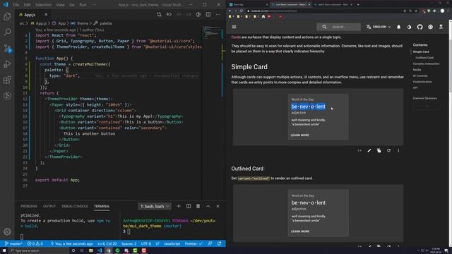The width and height of the screenshot is (452, 254).
Task: Open the editor More Actions ellipsis
Action: tap(218, 14)
